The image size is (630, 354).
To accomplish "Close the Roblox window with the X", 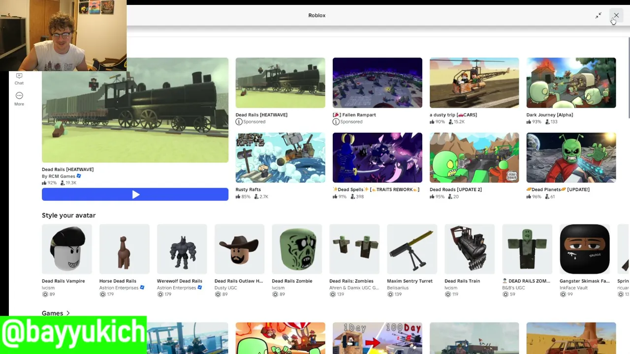I will [616, 16].
